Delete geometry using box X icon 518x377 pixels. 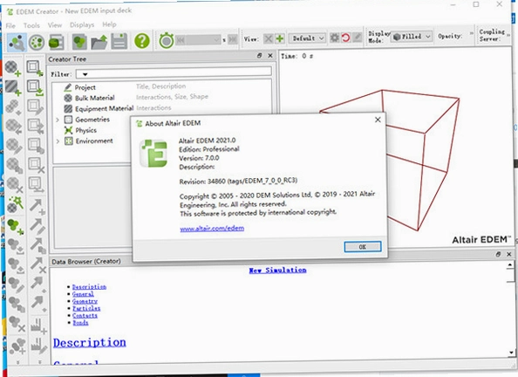click(36, 165)
